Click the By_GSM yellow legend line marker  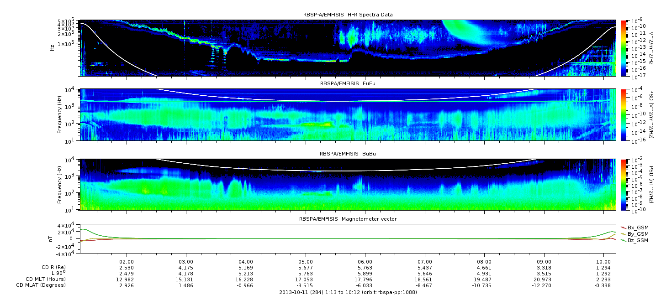coord(623,233)
